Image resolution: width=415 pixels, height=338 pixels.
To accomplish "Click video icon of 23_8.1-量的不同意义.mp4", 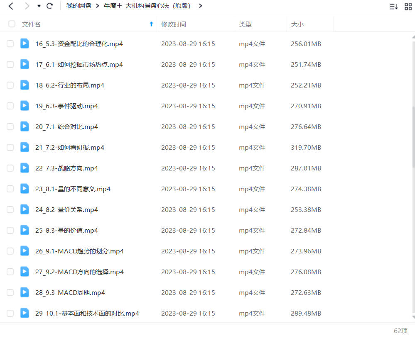I will pos(25,189).
